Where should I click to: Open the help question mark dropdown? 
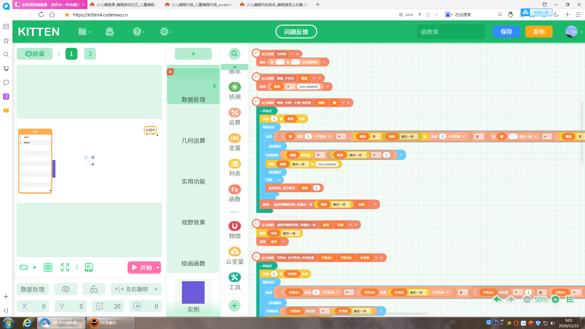point(139,31)
